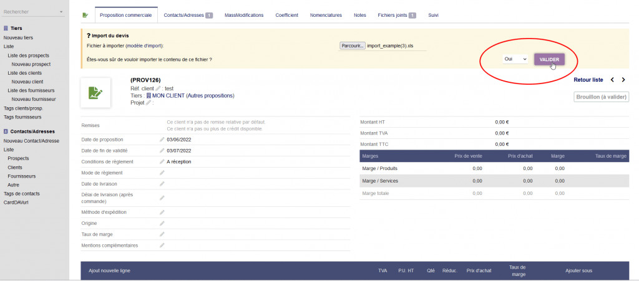
Task: Edit Date de proposition pencil icon
Action: (x=162, y=140)
